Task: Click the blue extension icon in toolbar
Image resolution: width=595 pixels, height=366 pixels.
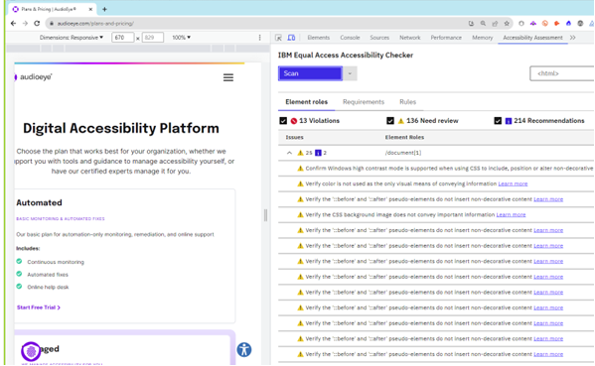Action: 568,24
